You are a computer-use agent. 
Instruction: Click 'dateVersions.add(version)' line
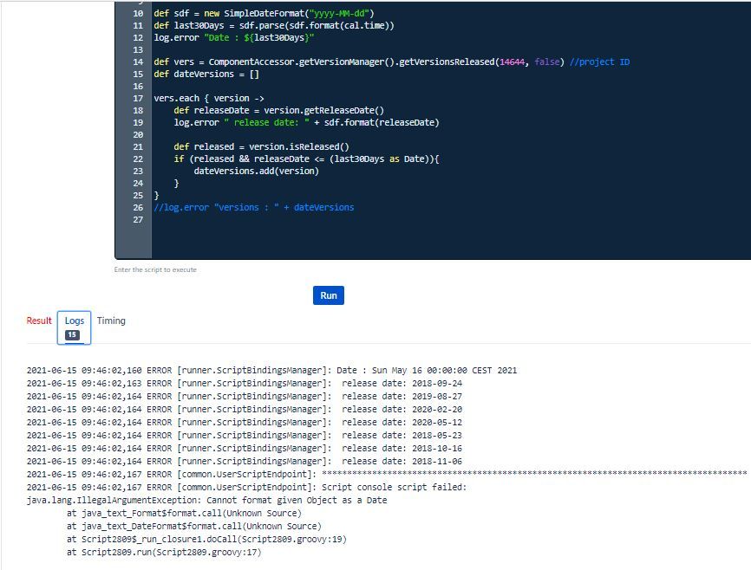[x=256, y=171]
